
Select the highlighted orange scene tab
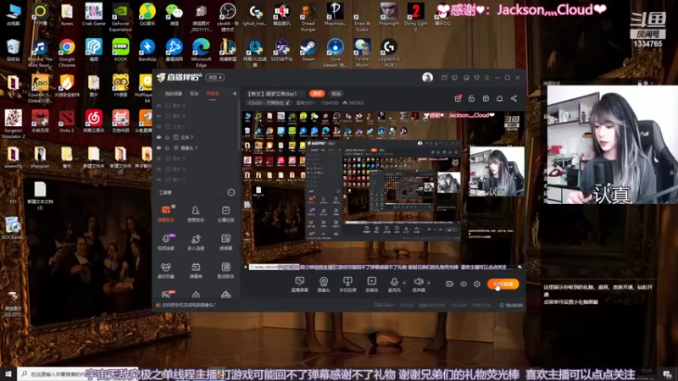(x=213, y=93)
